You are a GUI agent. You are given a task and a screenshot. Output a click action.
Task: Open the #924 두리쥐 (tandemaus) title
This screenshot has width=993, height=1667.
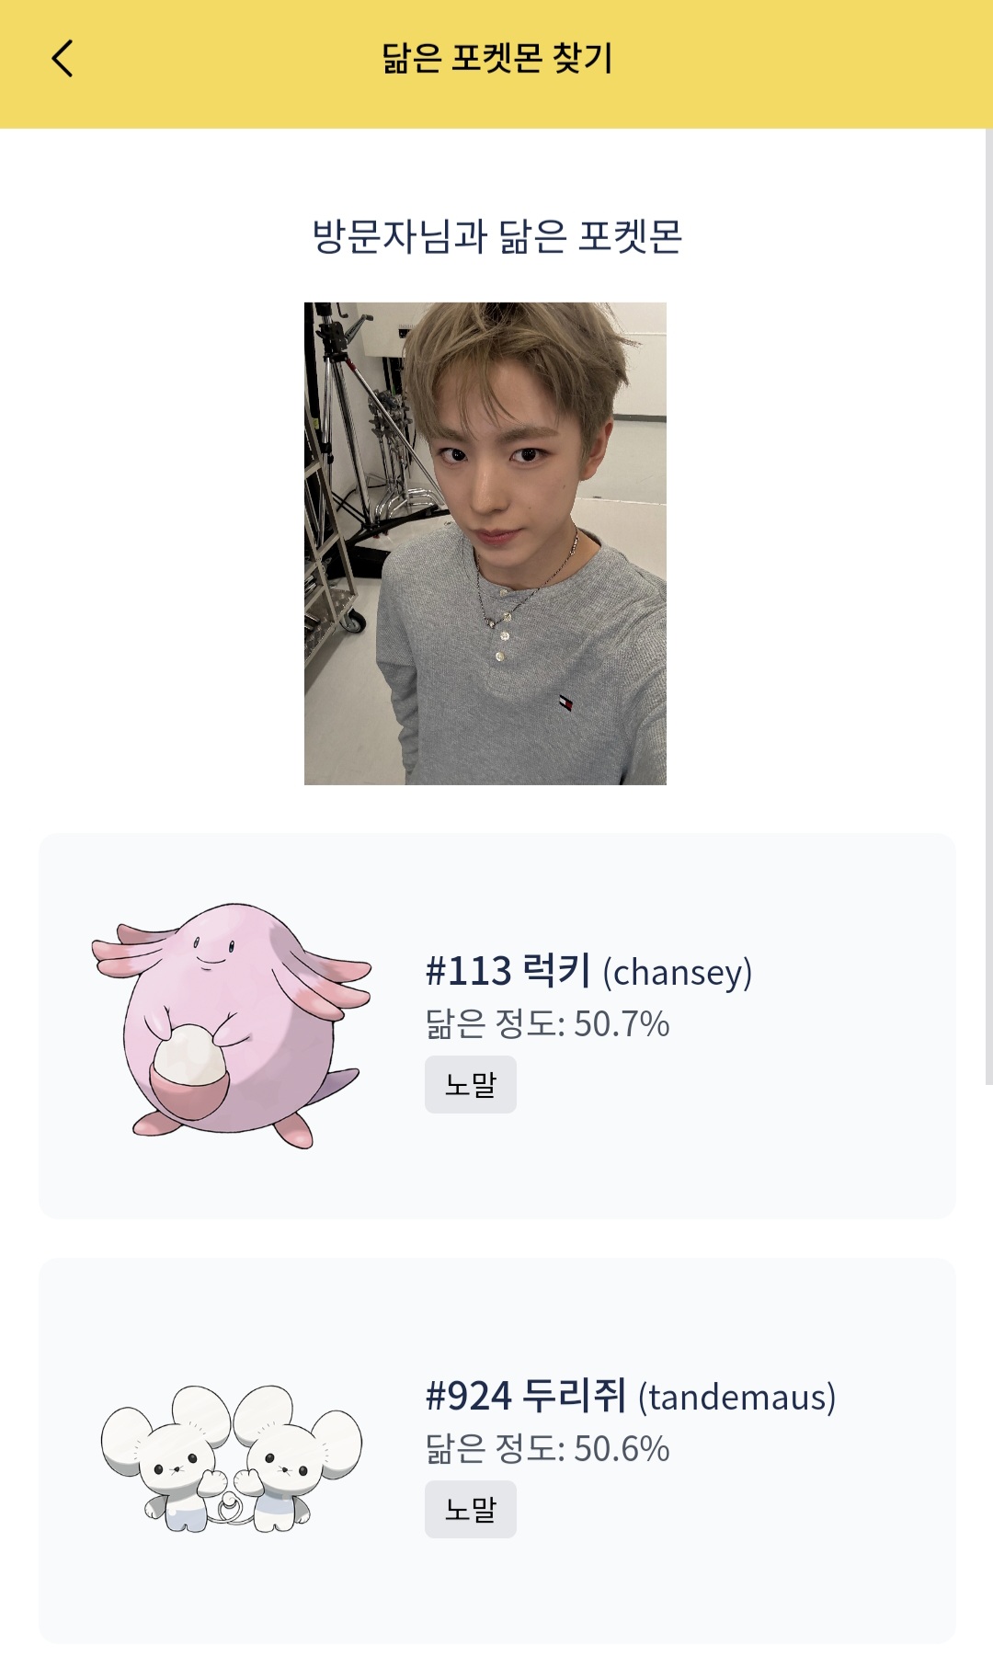[631, 1396]
